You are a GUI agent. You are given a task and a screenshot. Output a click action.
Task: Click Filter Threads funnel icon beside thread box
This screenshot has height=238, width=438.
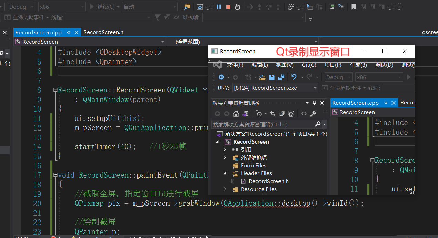pos(157,17)
